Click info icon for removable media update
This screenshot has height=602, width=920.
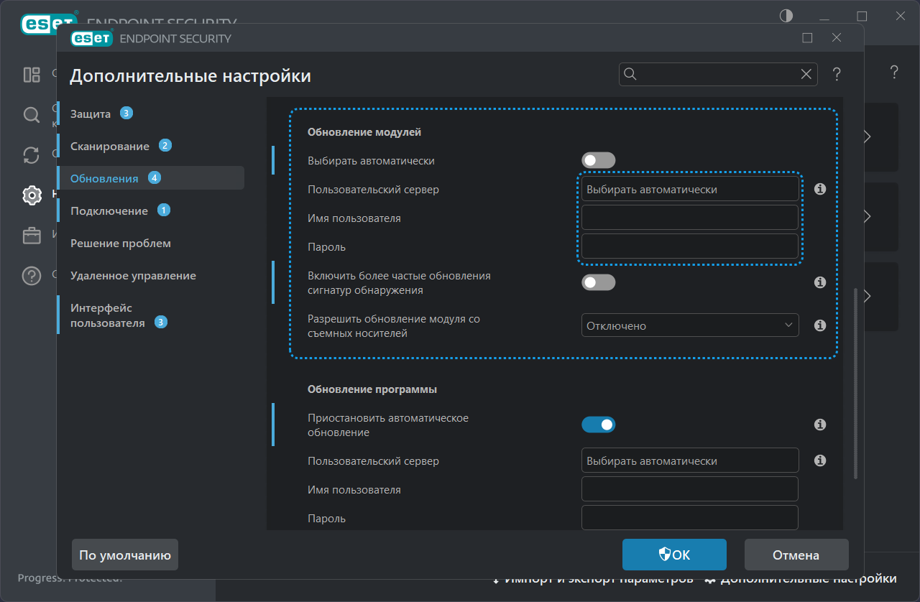coord(819,325)
